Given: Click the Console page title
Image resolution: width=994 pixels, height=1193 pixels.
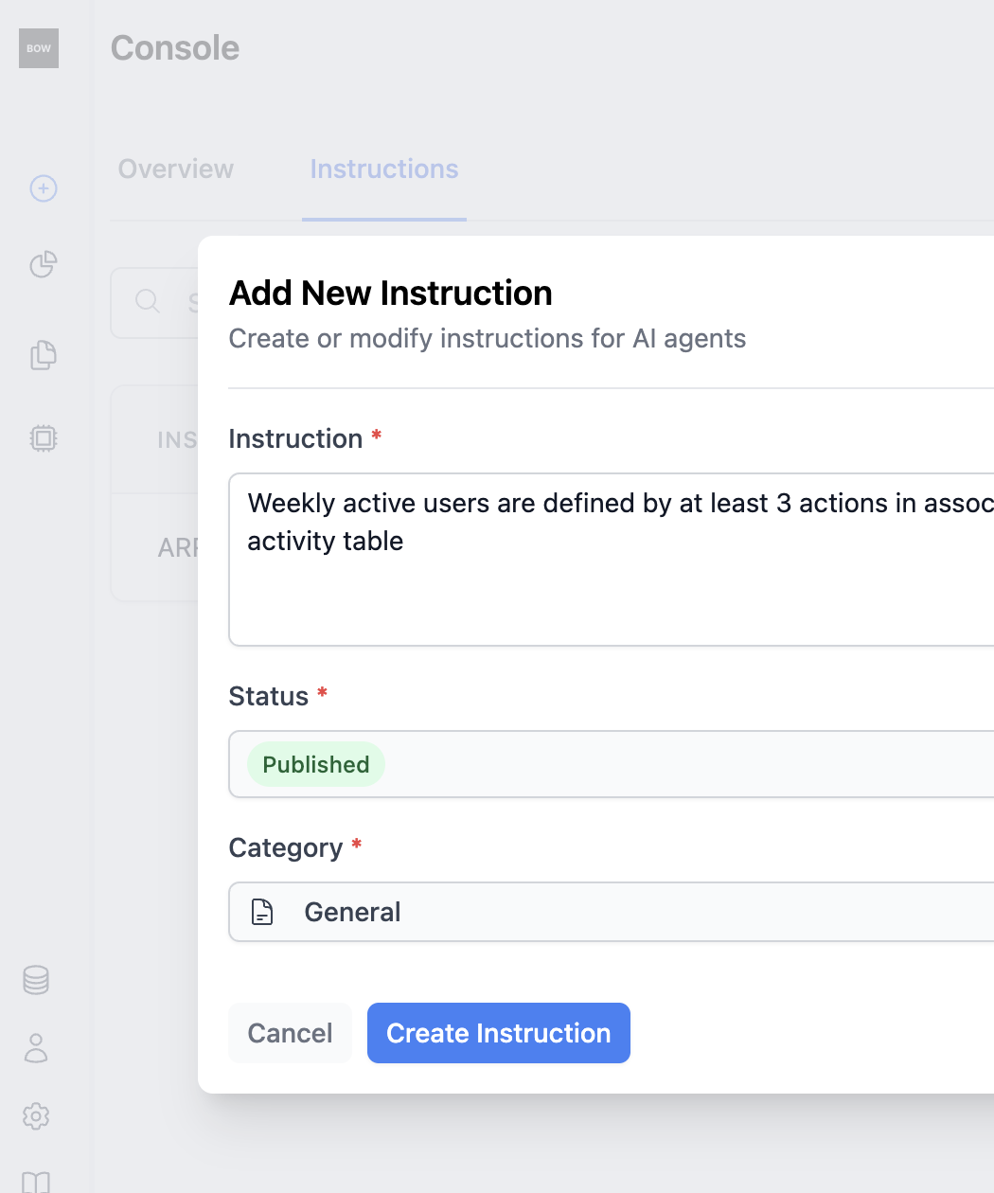Looking at the screenshot, I should point(175,48).
